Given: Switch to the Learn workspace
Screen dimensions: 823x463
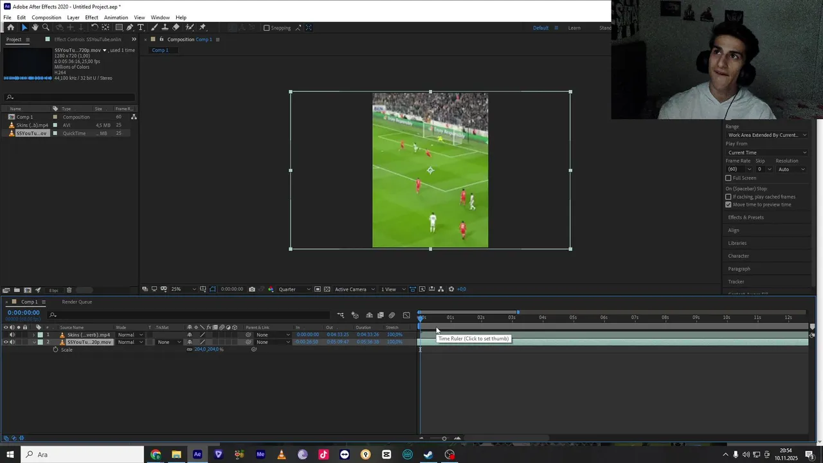Looking at the screenshot, I should point(574,28).
